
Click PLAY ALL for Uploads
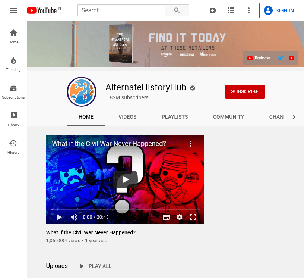pyautogui.click(x=96, y=266)
